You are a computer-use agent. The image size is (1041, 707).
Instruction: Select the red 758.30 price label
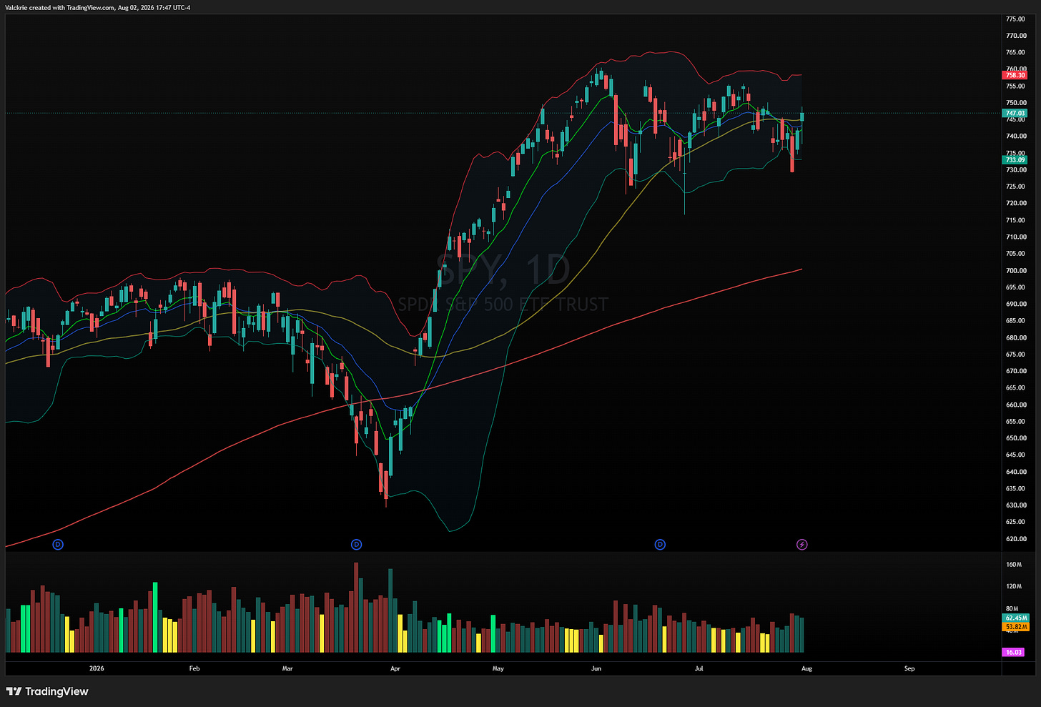coord(1015,75)
